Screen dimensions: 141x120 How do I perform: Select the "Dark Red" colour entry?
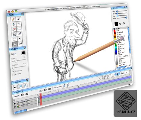coord(120,32)
